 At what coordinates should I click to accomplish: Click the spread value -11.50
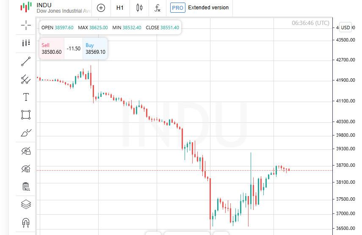tap(73, 49)
